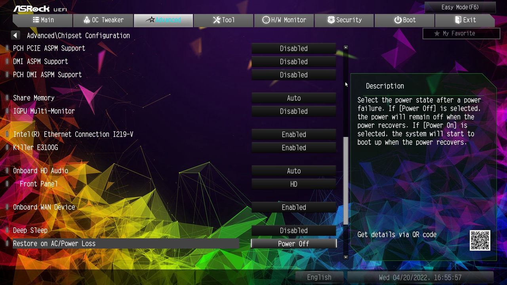Click the Boot power icon

pos(398,20)
